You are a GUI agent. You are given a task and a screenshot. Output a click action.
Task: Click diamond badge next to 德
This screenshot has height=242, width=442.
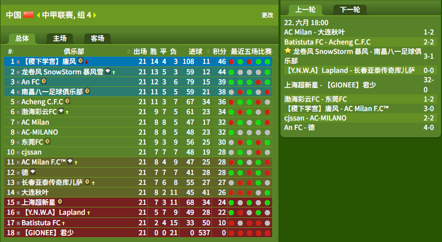tap(33, 171)
